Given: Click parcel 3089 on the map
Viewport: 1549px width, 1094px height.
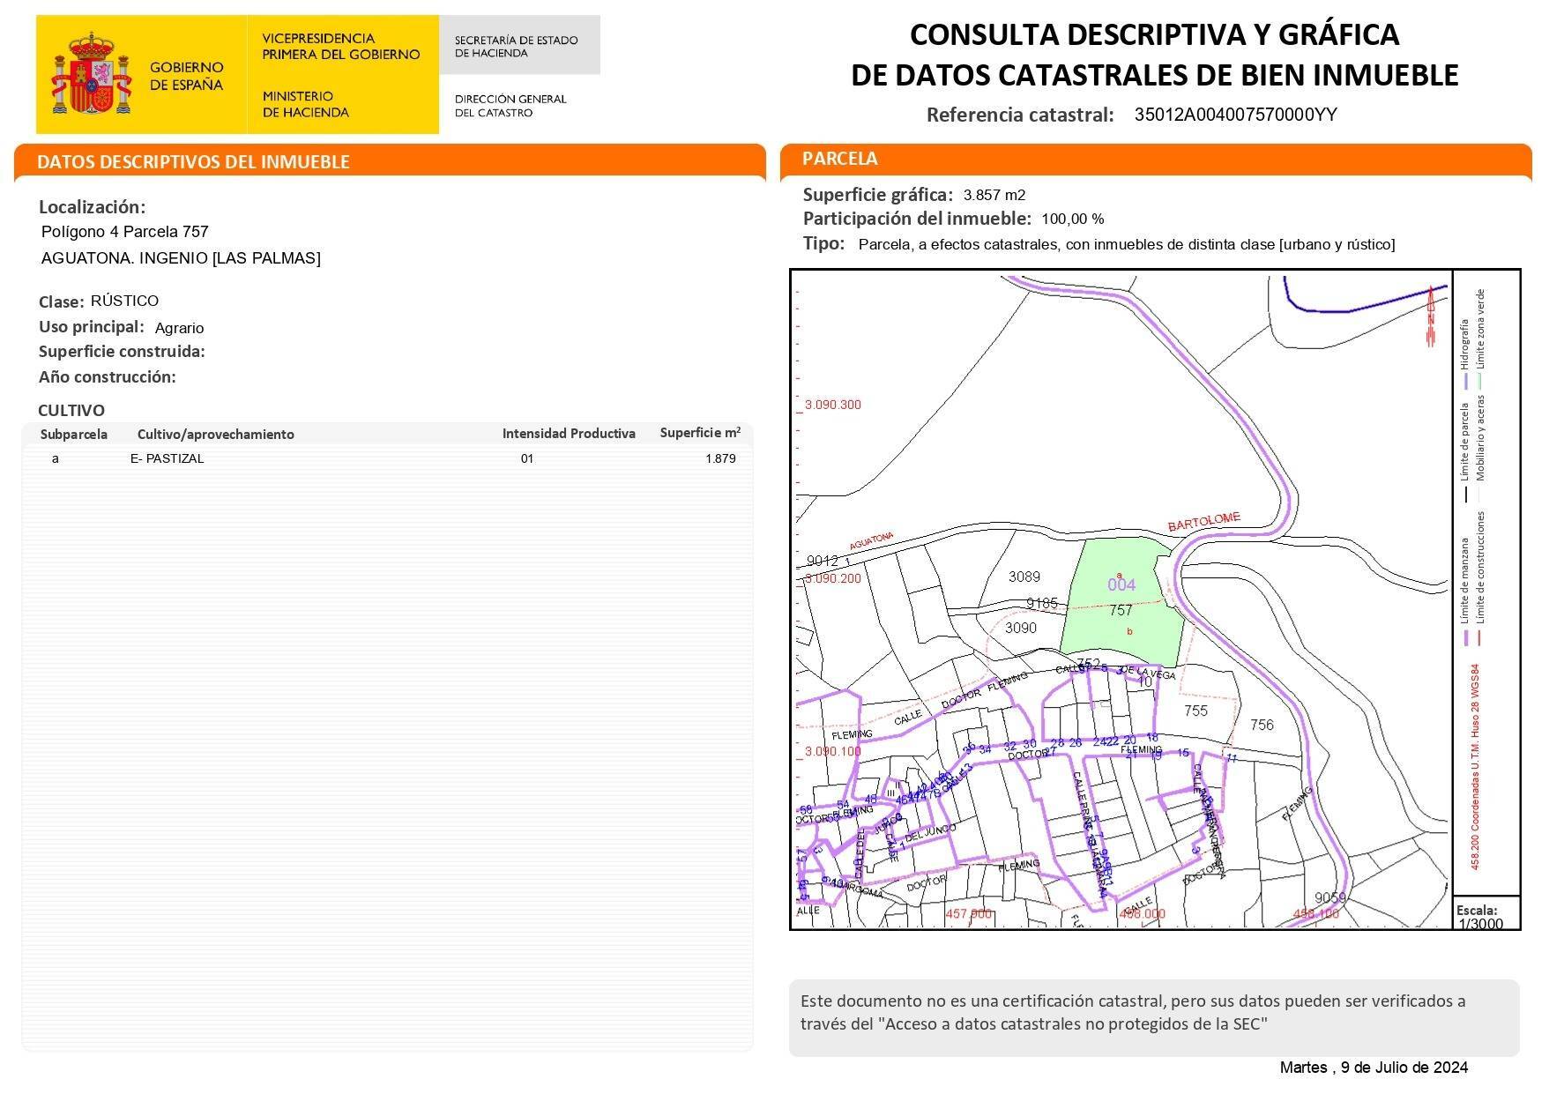Looking at the screenshot, I should 1024,577.
